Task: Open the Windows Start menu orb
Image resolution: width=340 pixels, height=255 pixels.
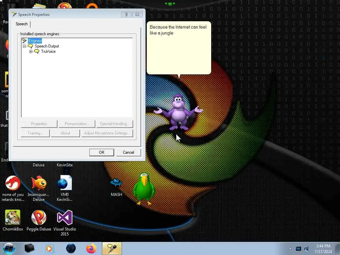Action: tap(9, 248)
